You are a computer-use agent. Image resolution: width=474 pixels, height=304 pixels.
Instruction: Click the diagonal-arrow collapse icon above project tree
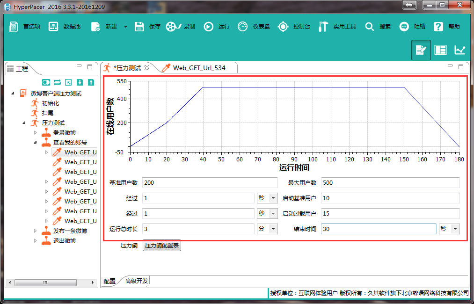point(69,82)
